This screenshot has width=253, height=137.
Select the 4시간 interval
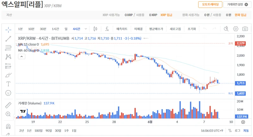77,29
